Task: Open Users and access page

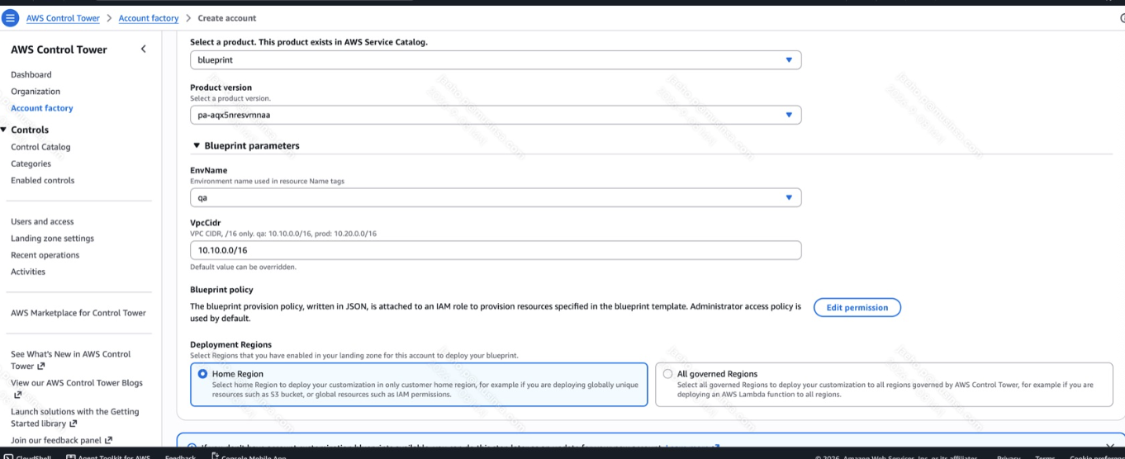Action: click(42, 221)
